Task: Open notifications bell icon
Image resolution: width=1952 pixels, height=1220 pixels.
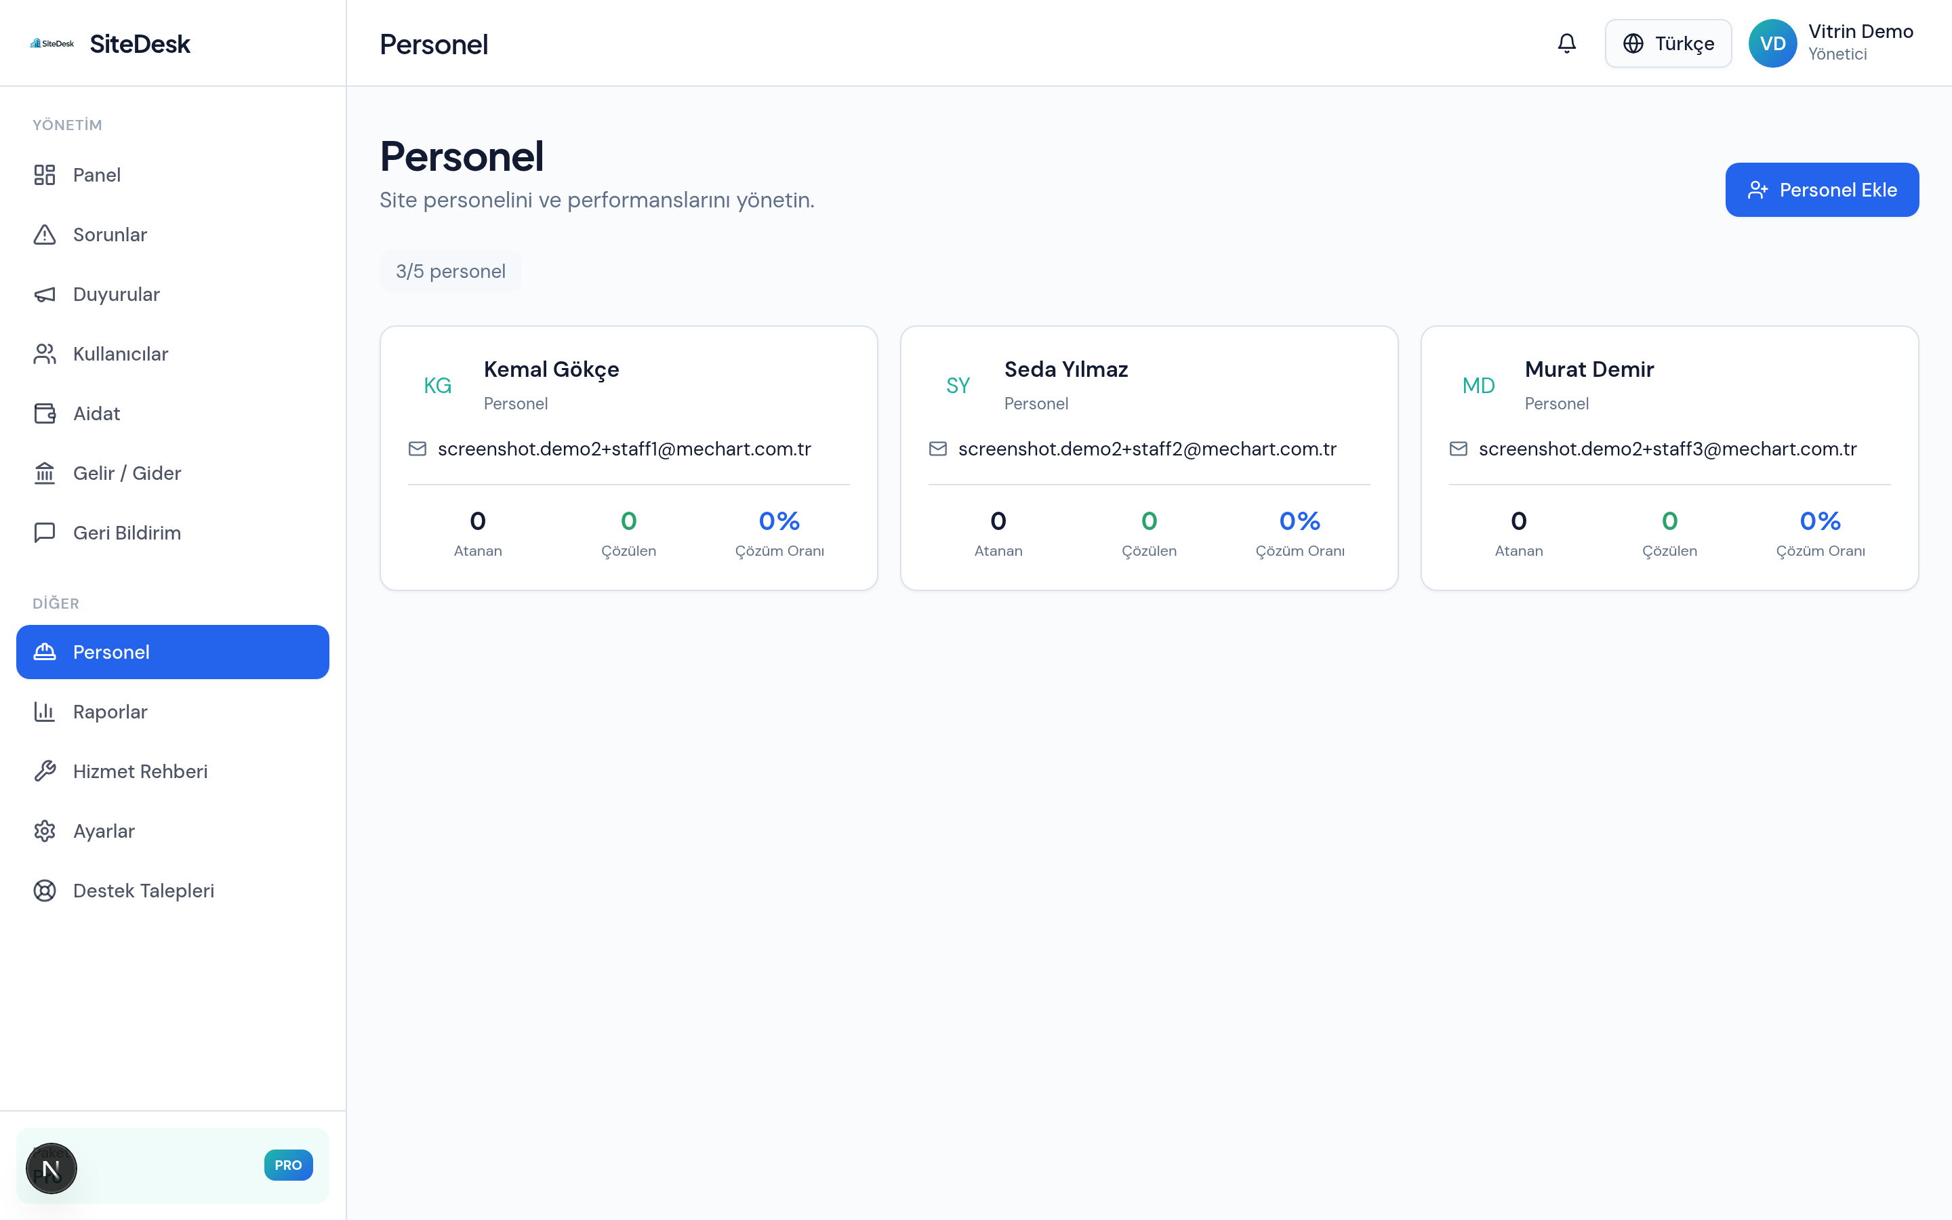Action: click(x=1566, y=43)
